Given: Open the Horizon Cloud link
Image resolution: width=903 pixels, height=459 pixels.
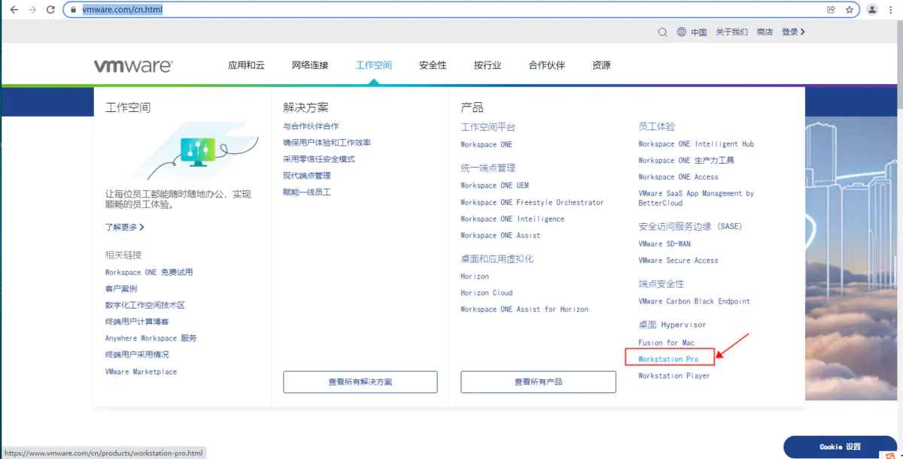Looking at the screenshot, I should [x=487, y=292].
